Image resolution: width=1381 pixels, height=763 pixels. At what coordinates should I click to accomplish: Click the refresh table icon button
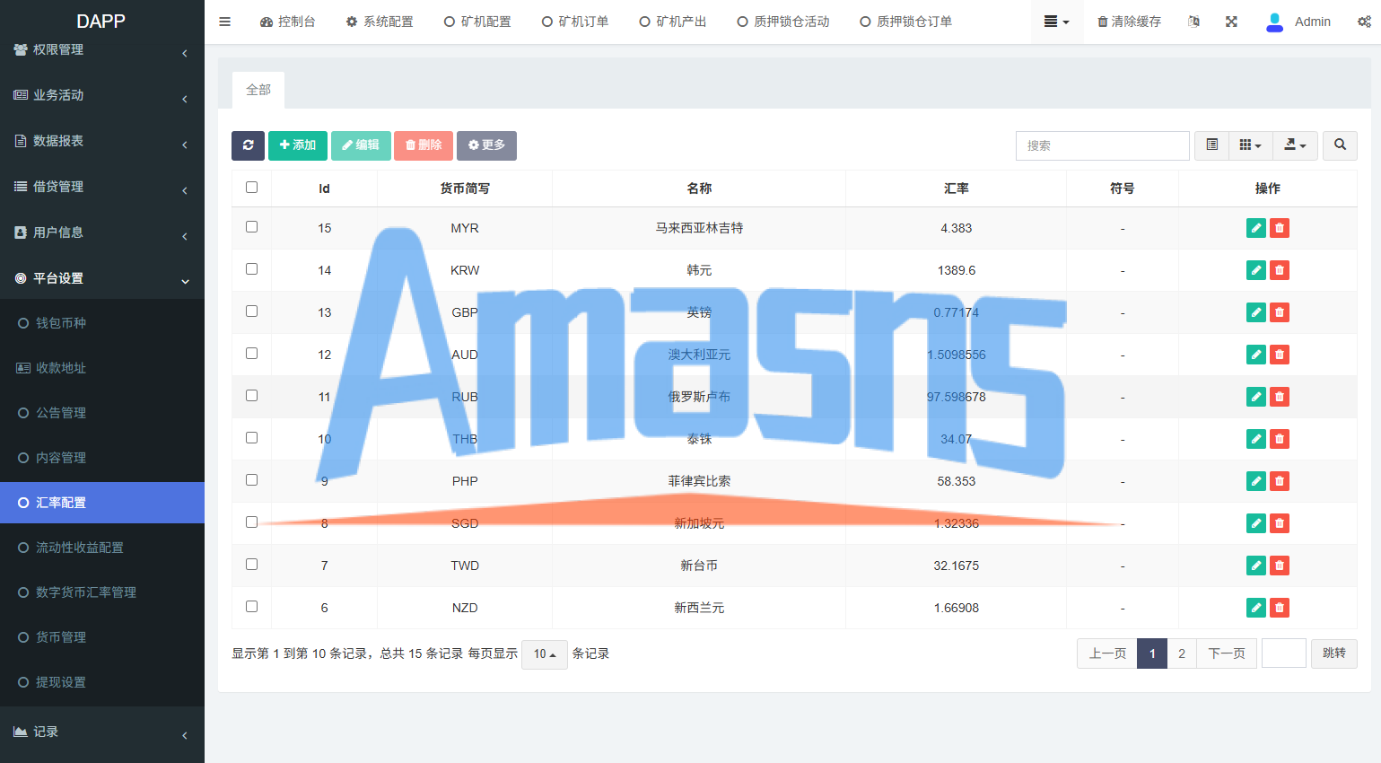pyautogui.click(x=248, y=145)
